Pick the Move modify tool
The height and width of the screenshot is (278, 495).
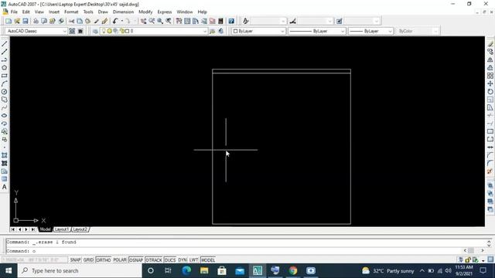[x=490, y=84]
